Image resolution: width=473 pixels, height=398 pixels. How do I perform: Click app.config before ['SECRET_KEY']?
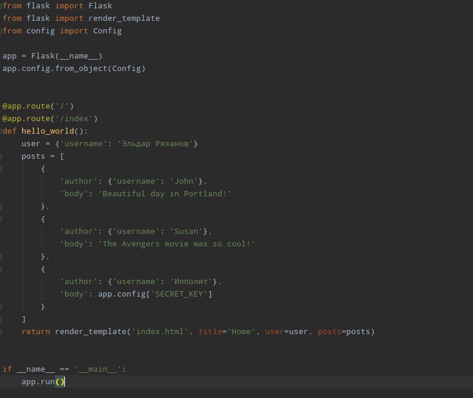(122, 294)
